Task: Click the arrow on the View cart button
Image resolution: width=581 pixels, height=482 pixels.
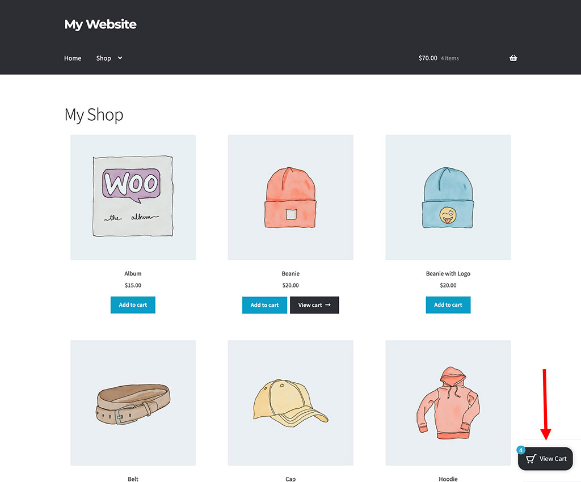Action: 328,305
